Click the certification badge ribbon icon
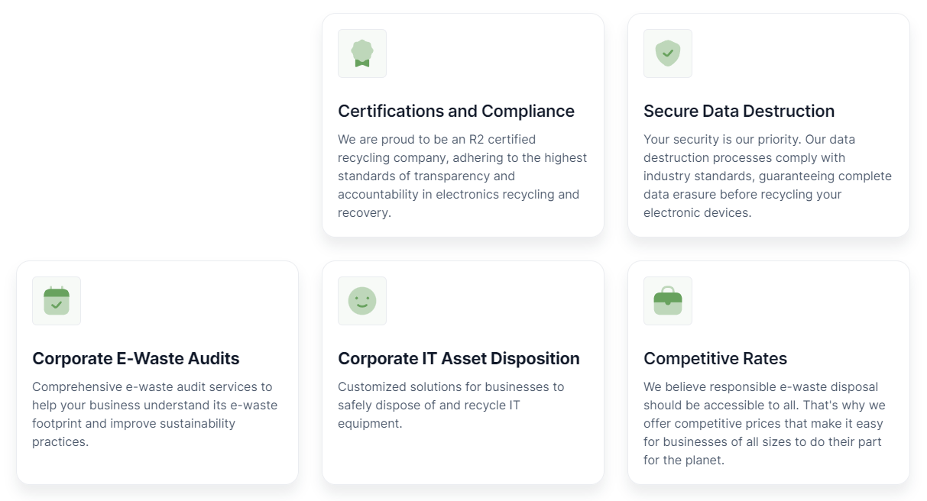This screenshot has height=501, width=927. pyautogui.click(x=362, y=53)
